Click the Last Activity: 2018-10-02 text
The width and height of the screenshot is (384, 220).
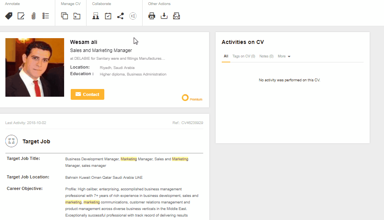tap(26, 123)
